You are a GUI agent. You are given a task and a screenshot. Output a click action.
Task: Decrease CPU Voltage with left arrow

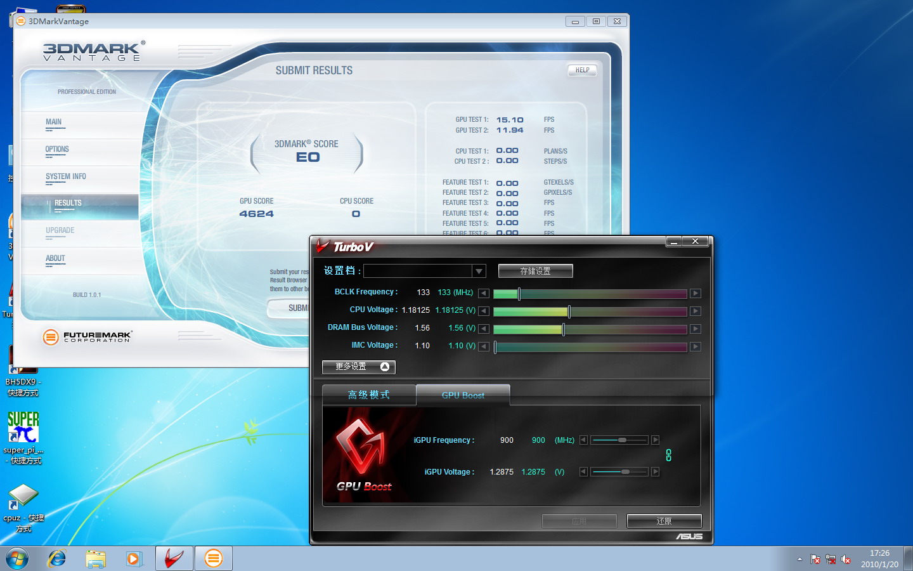[484, 311]
